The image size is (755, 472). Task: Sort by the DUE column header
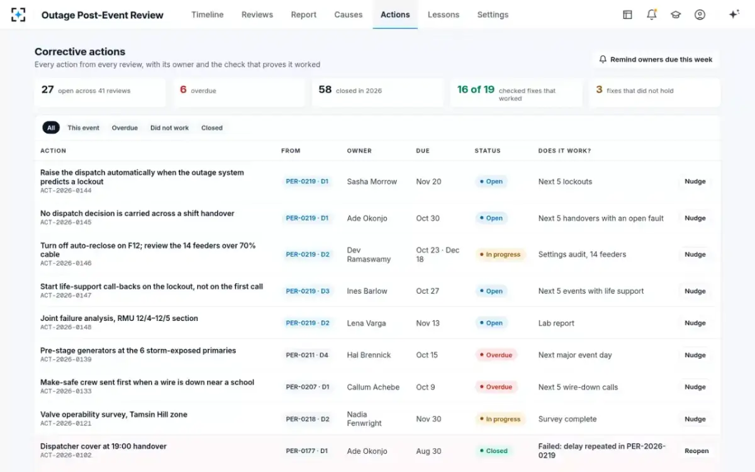click(x=423, y=151)
